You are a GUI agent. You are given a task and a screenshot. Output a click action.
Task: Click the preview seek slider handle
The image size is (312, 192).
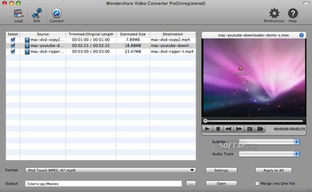click(x=205, y=121)
